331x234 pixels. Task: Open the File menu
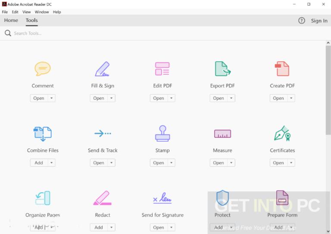tap(5, 12)
